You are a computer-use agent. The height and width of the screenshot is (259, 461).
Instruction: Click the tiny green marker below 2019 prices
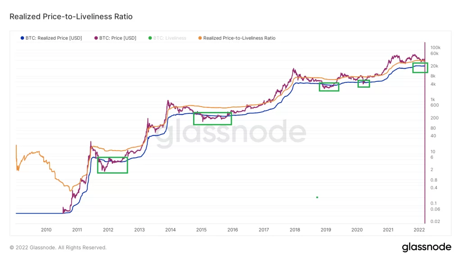click(317, 197)
